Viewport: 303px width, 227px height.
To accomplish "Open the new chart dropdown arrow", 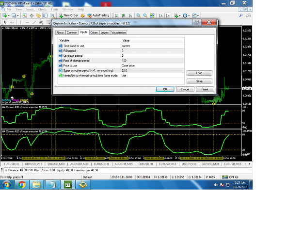I will pyautogui.click(x=9, y=16).
